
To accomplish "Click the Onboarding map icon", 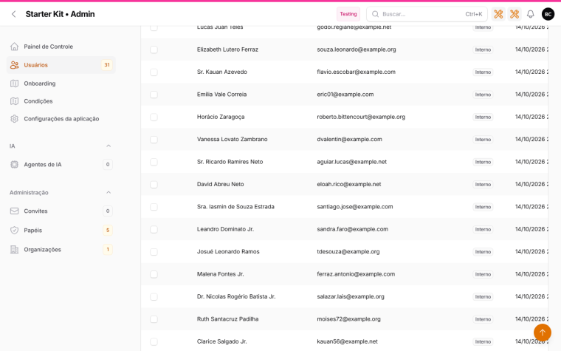I will pos(14,84).
